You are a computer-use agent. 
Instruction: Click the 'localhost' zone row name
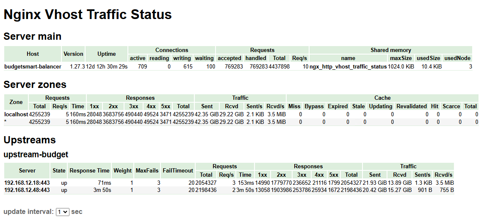(16, 114)
